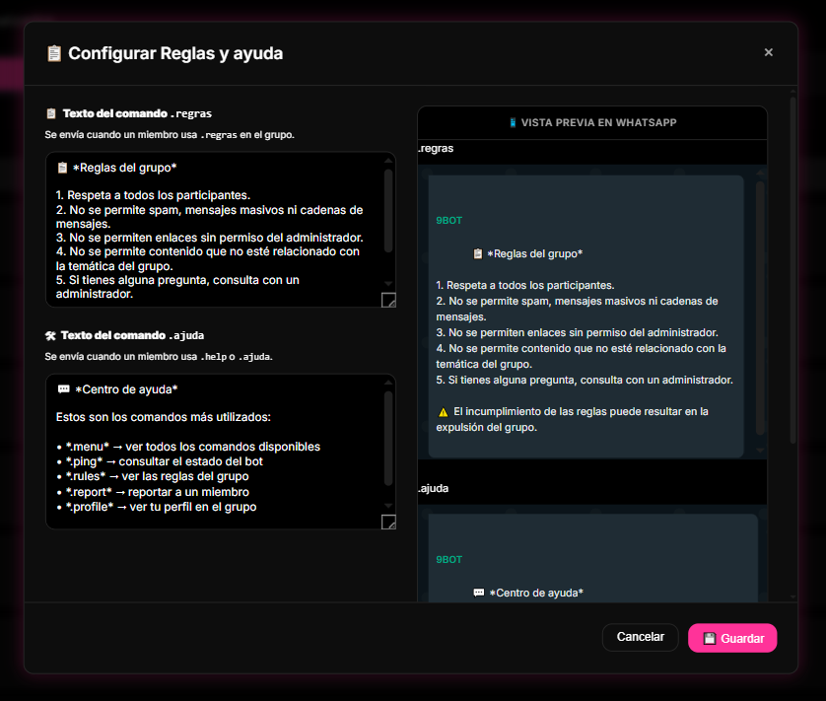Click '*.report*' command line in ajuda textarea
This screenshot has height=701, width=826.
[x=153, y=492]
